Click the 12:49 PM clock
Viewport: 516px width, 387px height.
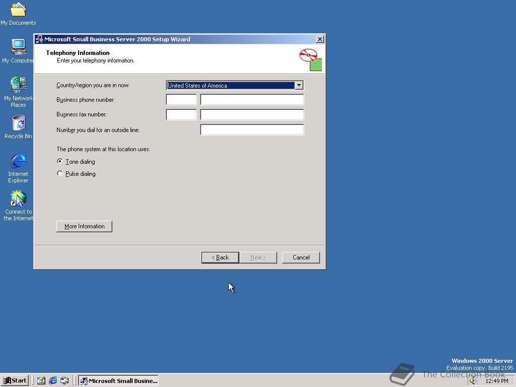496,381
